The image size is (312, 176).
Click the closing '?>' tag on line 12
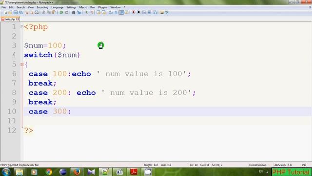(29, 131)
